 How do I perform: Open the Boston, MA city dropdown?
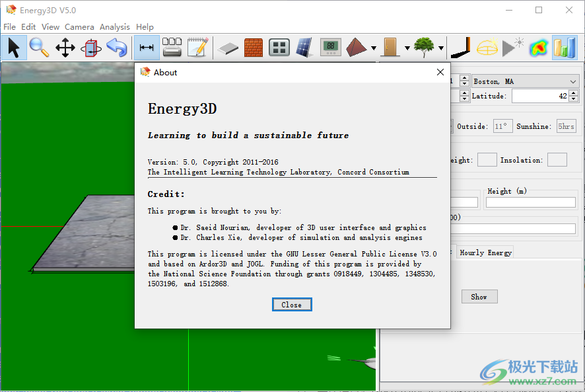(525, 81)
